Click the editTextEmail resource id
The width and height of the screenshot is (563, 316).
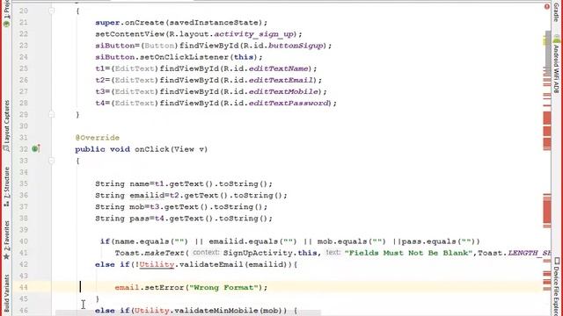point(281,80)
